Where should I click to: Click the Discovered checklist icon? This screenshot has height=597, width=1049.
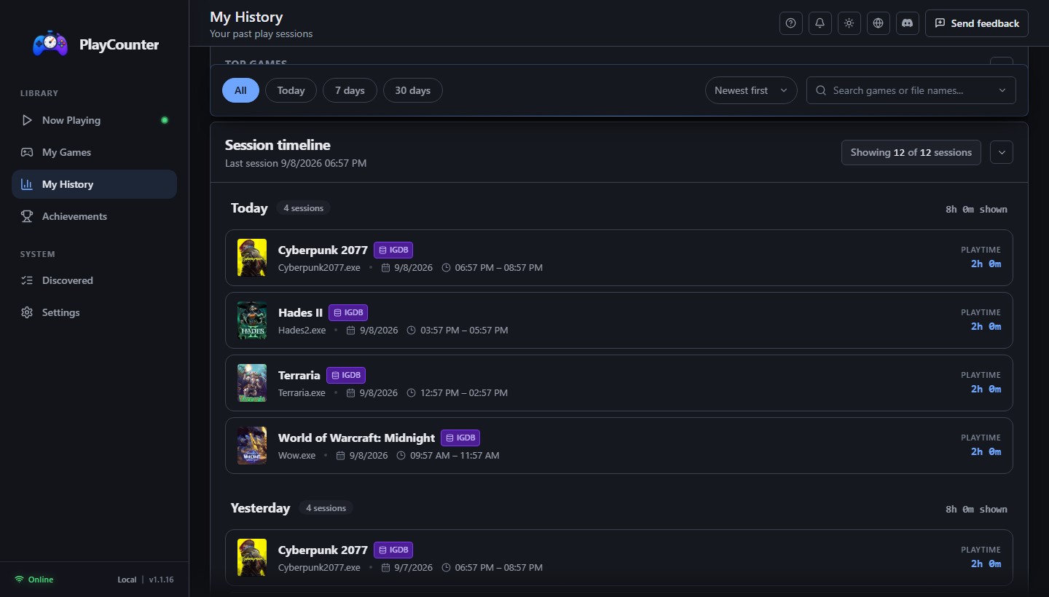click(27, 280)
